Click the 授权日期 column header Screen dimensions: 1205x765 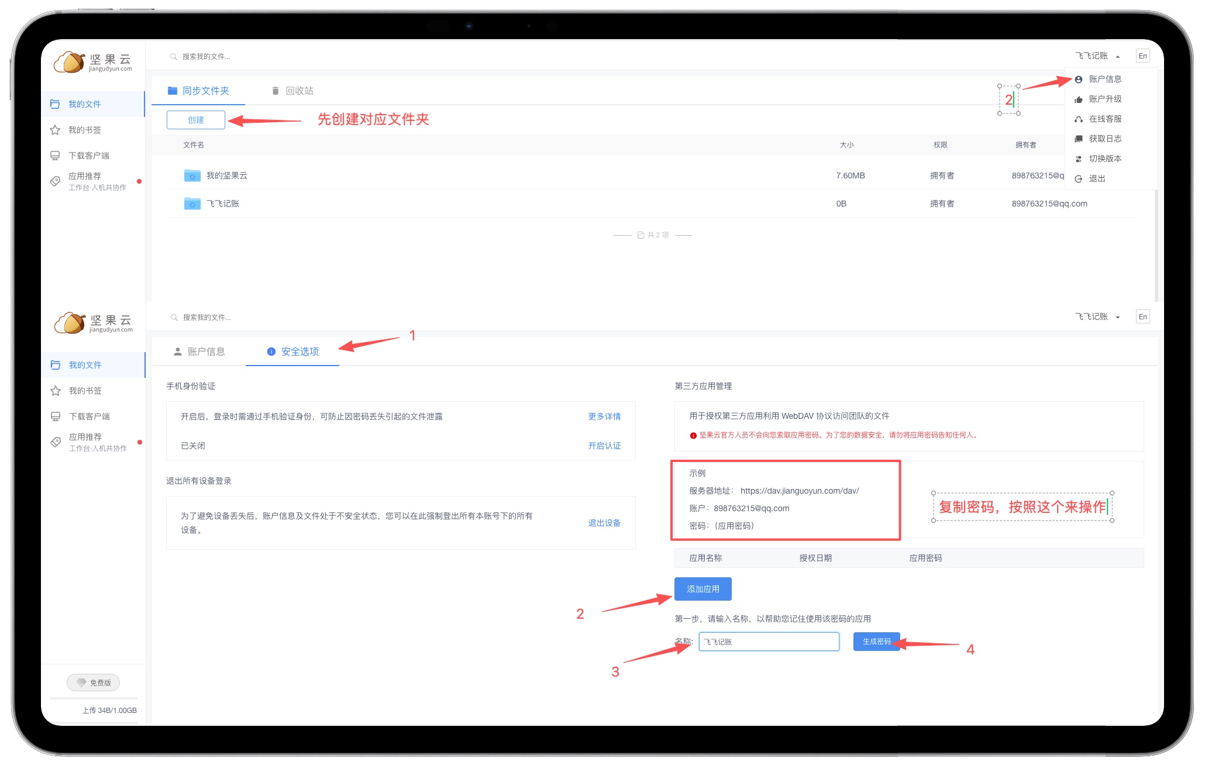[815, 558]
